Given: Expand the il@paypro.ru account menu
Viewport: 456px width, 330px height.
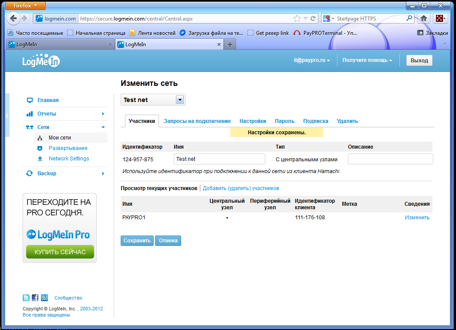Looking at the screenshot, I should click(311, 61).
